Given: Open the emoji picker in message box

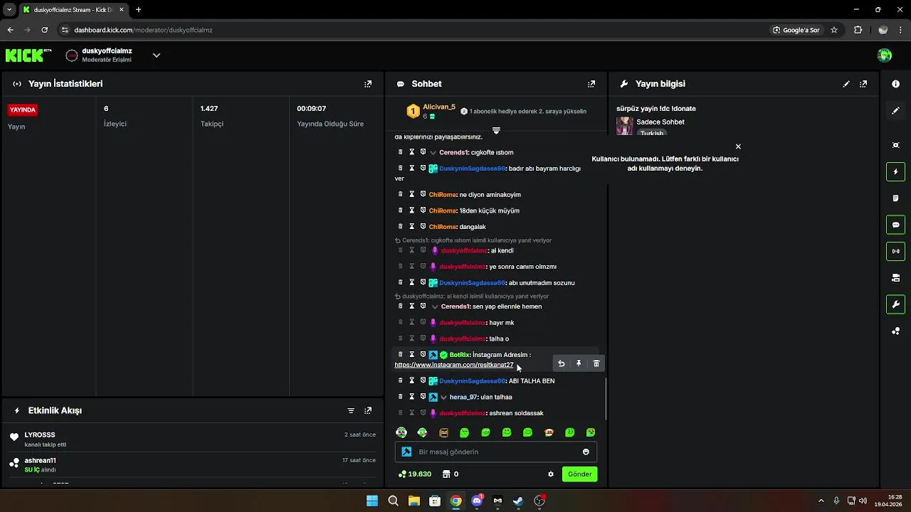Looking at the screenshot, I should [x=586, y=452].
